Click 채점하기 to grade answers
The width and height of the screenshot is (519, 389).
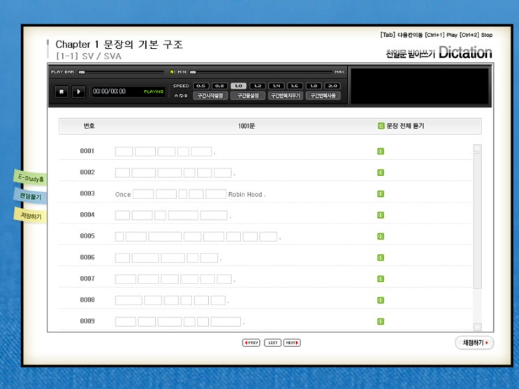pos(474,343)
